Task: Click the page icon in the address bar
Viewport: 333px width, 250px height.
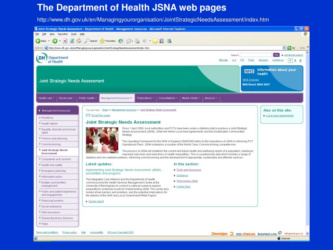Action: pyautogui.click(x=46, y=48)
